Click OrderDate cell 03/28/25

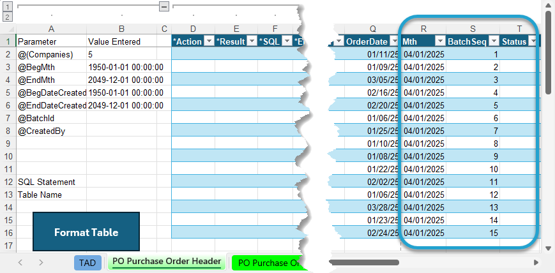[373, 207]
